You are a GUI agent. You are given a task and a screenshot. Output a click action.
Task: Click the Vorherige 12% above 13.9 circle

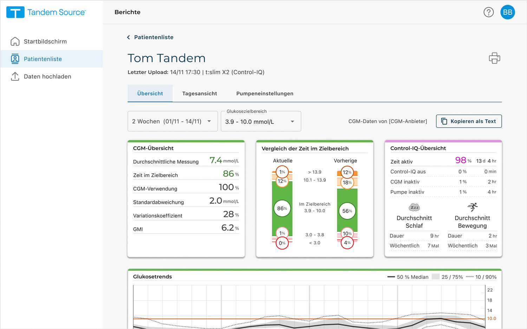(347, 172)
